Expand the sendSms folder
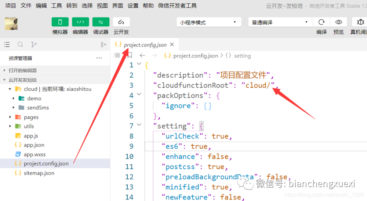The image size is (367, 201). point(14,108)
